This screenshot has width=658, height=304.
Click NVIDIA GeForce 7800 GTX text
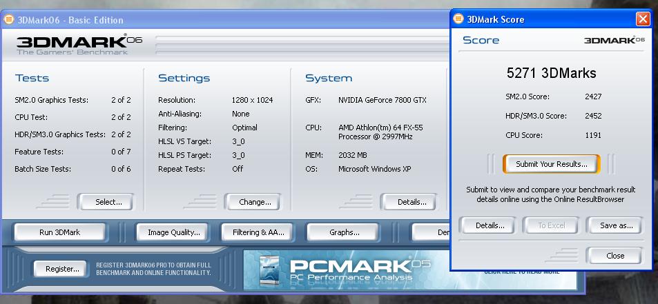pyautogui.click(x=383, y=100)
